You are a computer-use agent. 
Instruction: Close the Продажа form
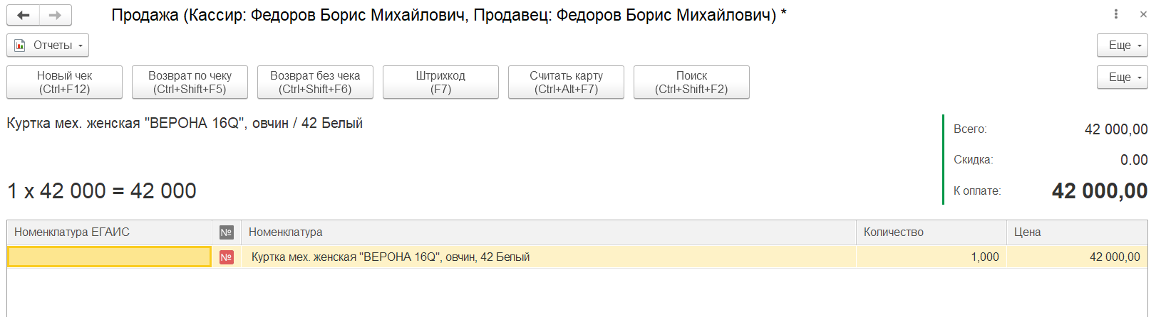pyautogui.click(x=1143, y=14)
